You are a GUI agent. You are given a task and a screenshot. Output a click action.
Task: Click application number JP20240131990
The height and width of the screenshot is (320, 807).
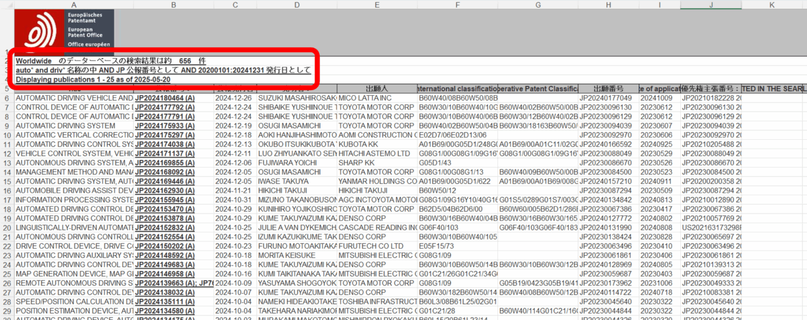pyautogui.click(x=608, y=227)
